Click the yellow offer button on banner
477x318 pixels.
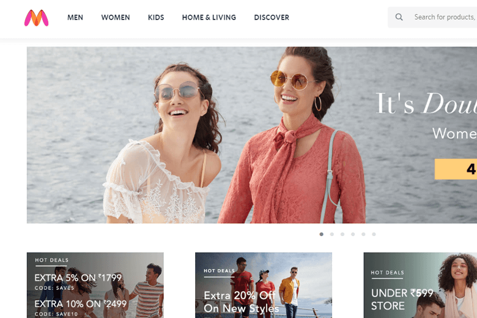tap(456, 169)
